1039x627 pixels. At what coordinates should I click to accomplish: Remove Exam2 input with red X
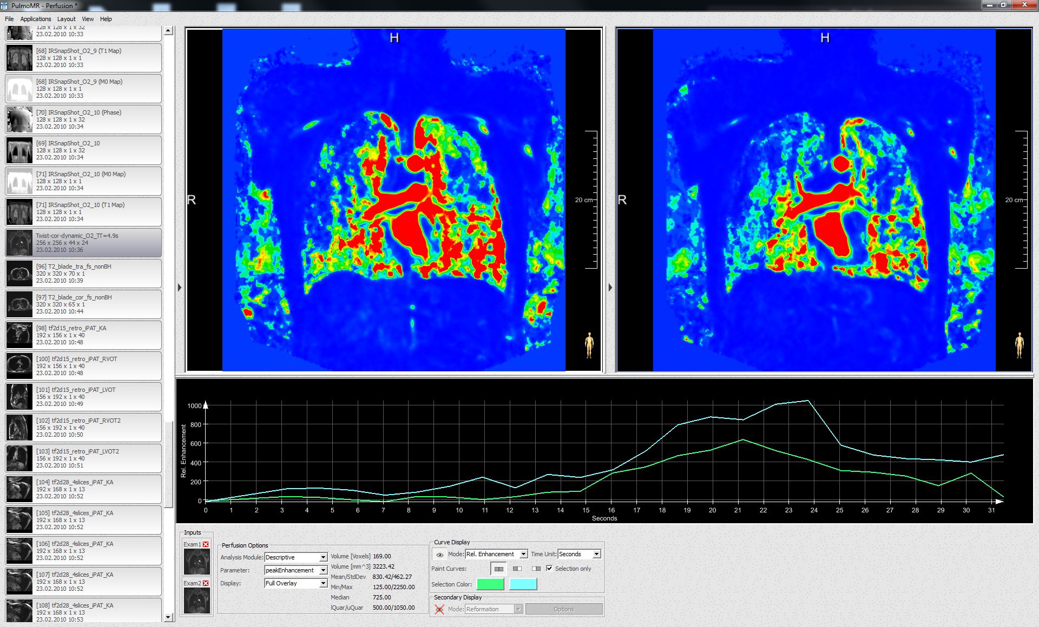(206, 583)
